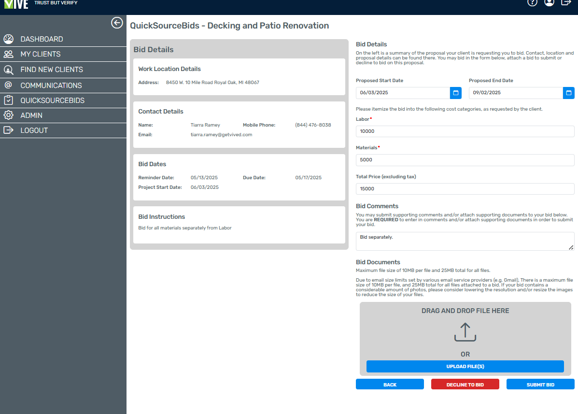Click the Admin gear icon
The height and width of the screenshot is (414, 578).
coord(9,115)
